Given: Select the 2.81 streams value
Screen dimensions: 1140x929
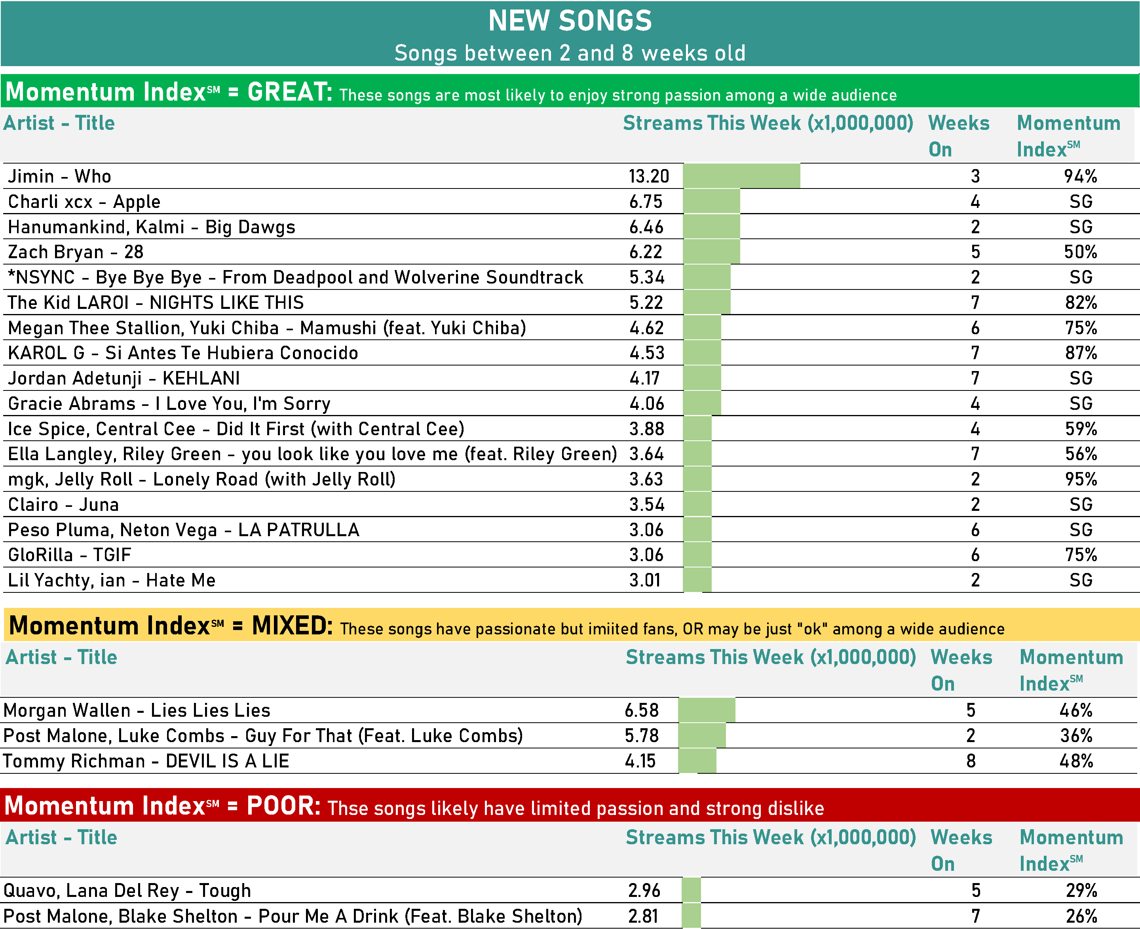Looking at the screenshot, I should 642,916.
